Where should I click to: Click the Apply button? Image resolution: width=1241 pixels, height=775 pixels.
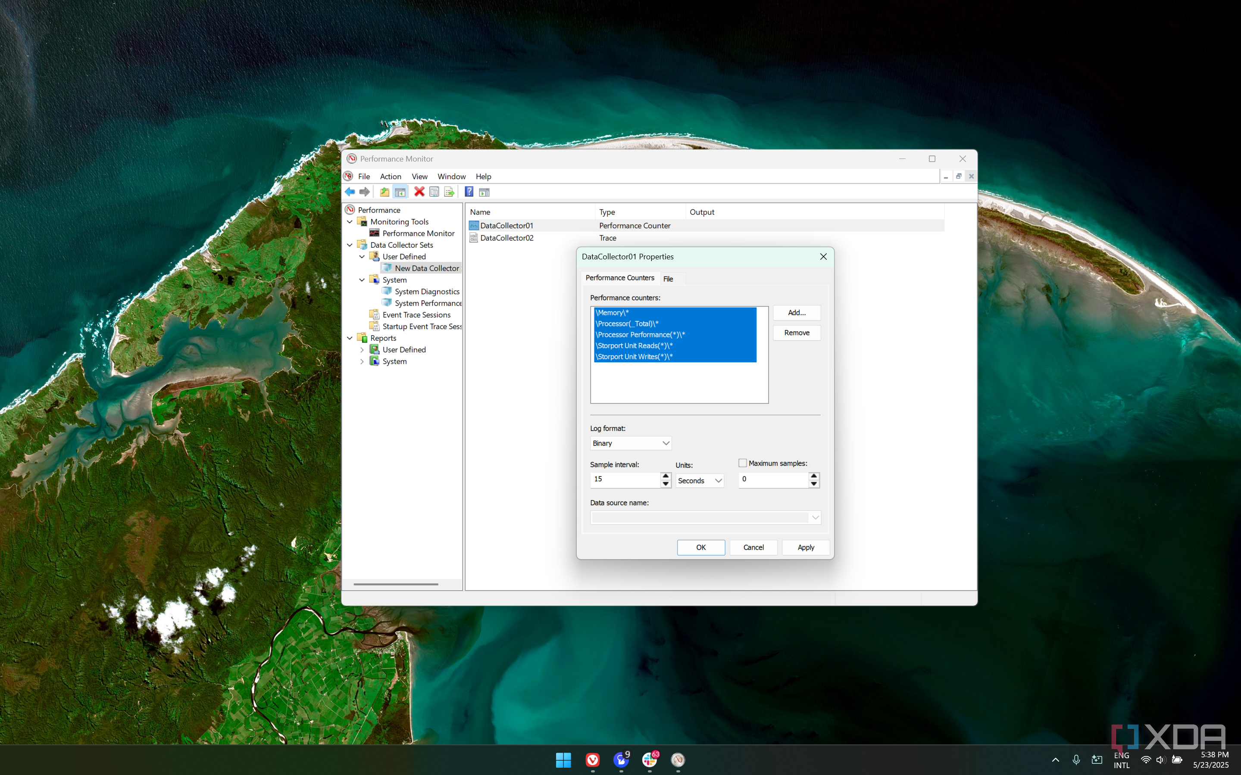point(805,547)
